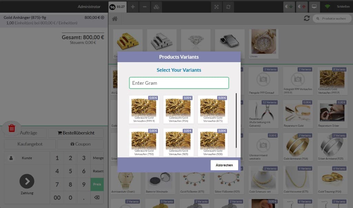Select Batterie Wechseln product
This screenshot has width=353, height=208.
pyautogui.click(x=160, y=183)
